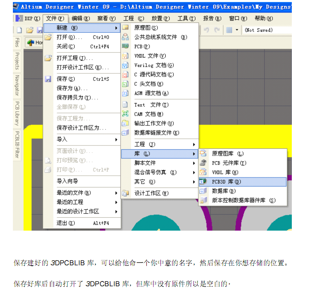The height and width of the screenshot is (304, 316).
Task: Expand 最近的文件 (R) submenu
Action: pyautogui.click(x=82, y=193)
